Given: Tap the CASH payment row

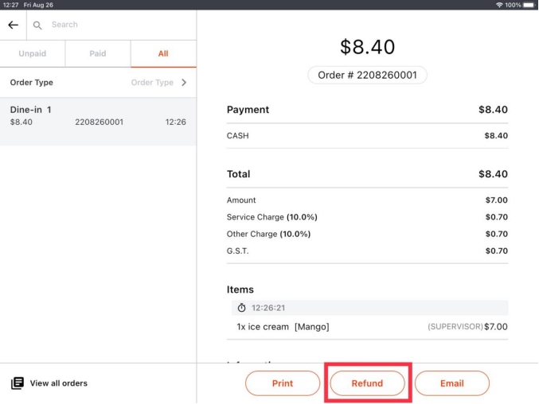Looking at the screenshot, I should 367,136.
